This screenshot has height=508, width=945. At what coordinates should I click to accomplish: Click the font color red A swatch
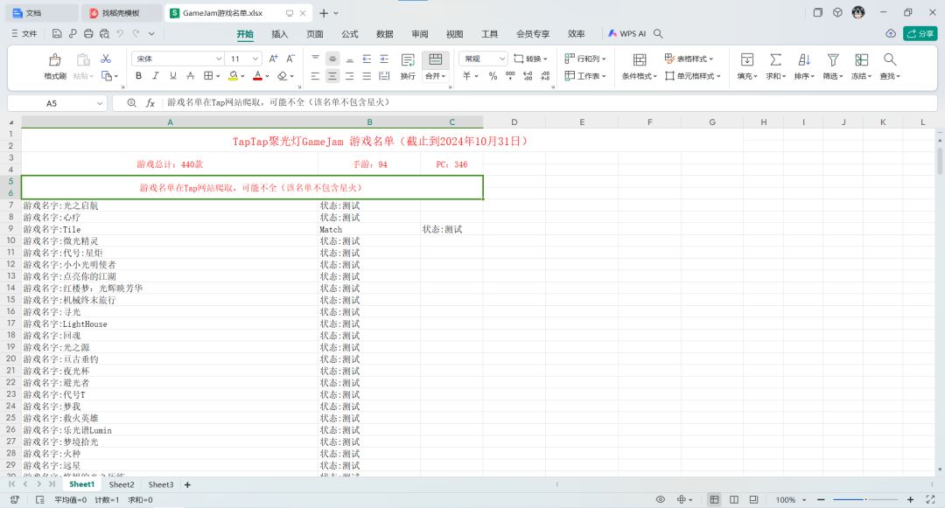click(x=257, y=76)
